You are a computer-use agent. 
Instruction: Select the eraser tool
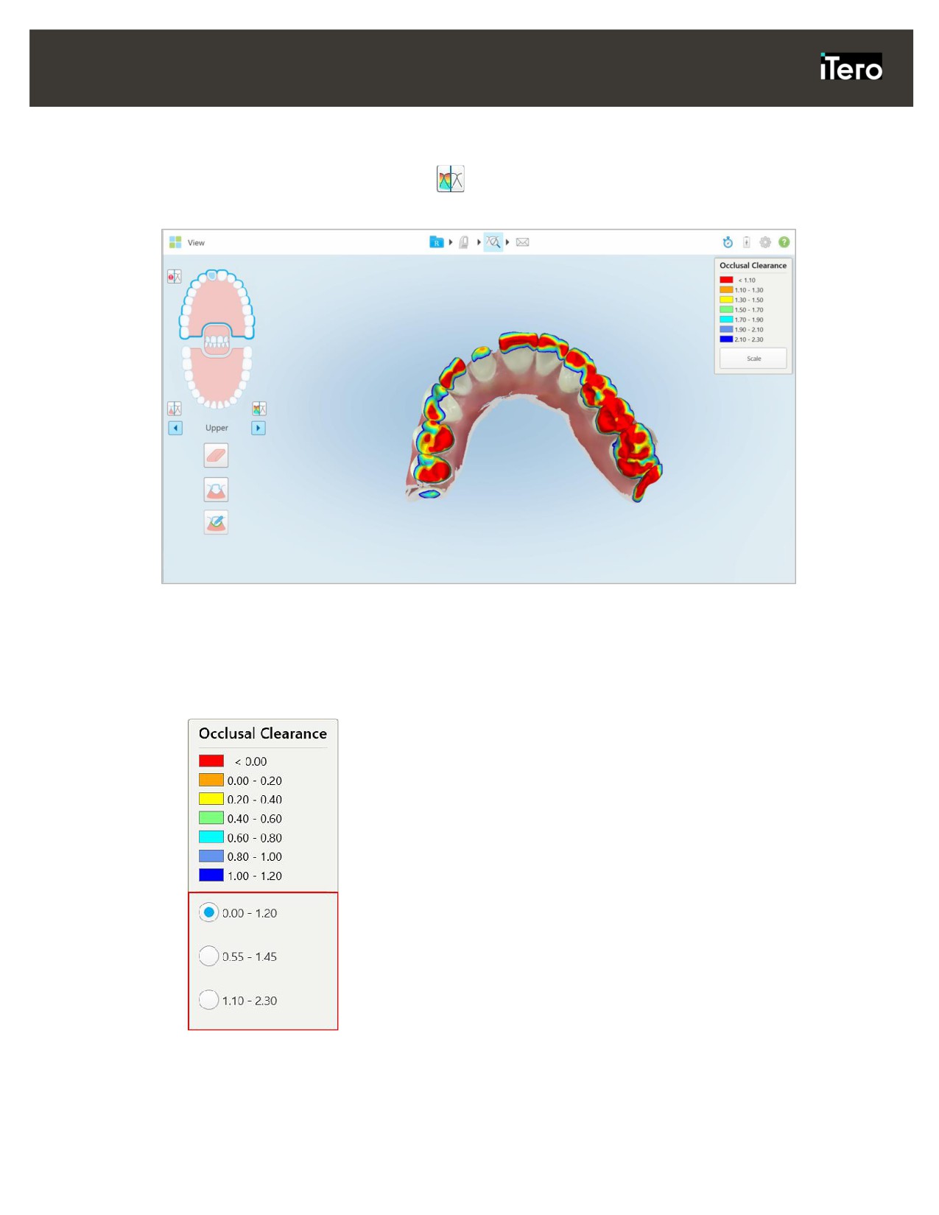216,456
